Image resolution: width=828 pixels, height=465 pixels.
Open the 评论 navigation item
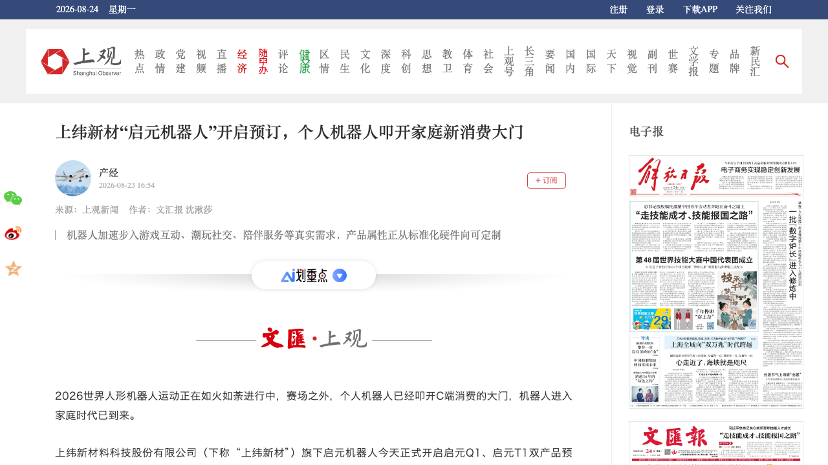[x=283, y=61]
